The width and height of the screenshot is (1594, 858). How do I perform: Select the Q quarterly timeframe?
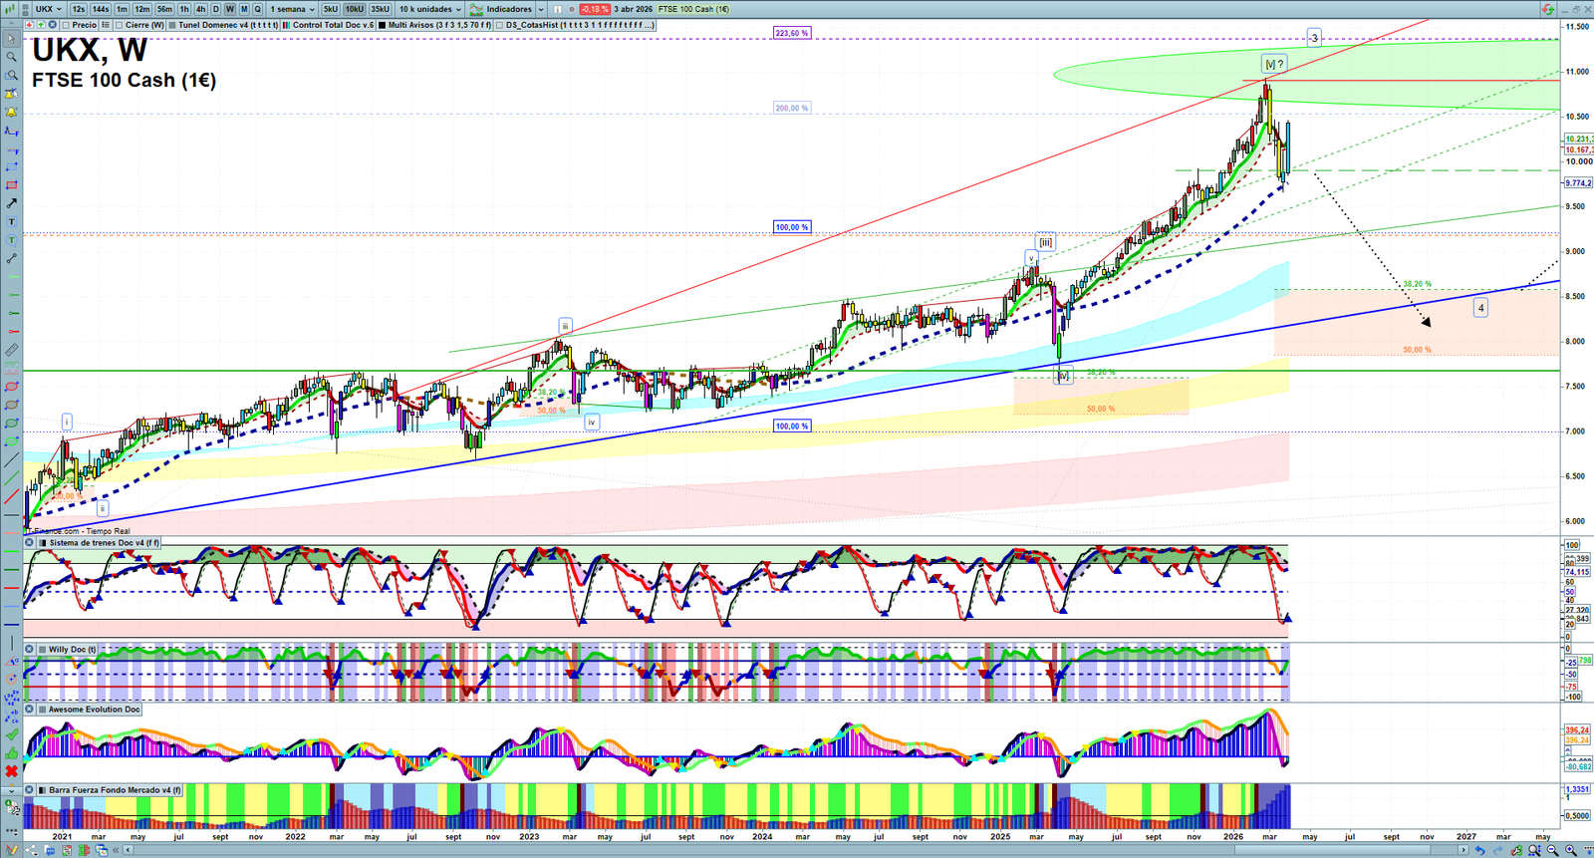[258, 9]
